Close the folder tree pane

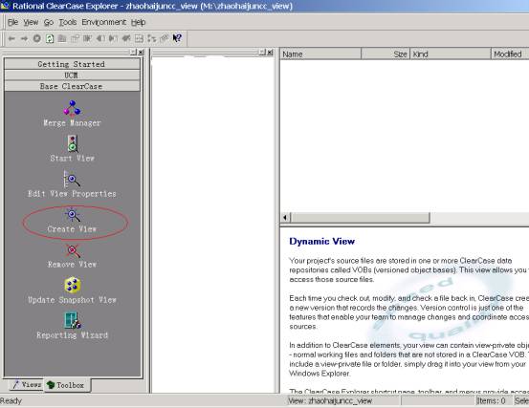(270, 52)
